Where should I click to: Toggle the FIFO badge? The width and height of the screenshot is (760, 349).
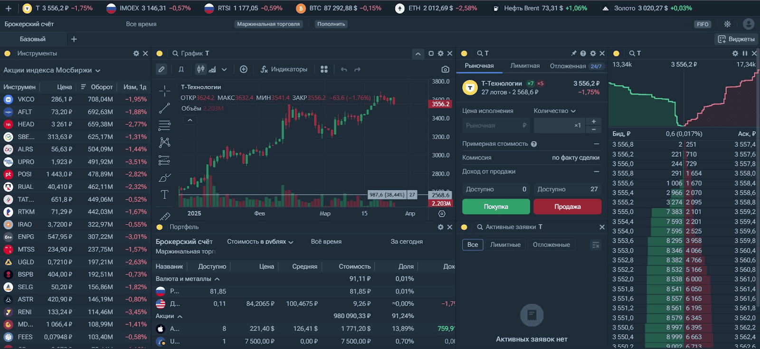click(x=703, y=24)
